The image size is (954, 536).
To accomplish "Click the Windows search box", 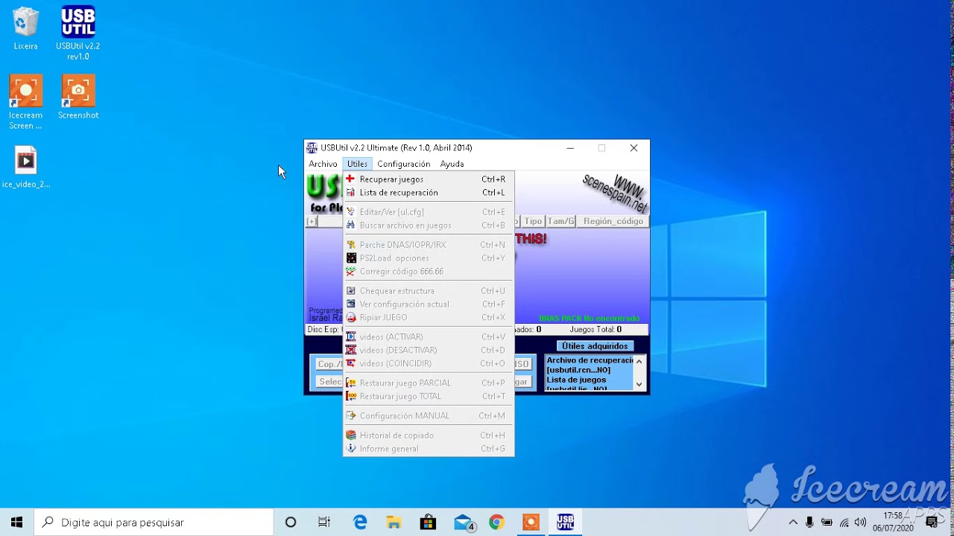I will tap(154, 523).
